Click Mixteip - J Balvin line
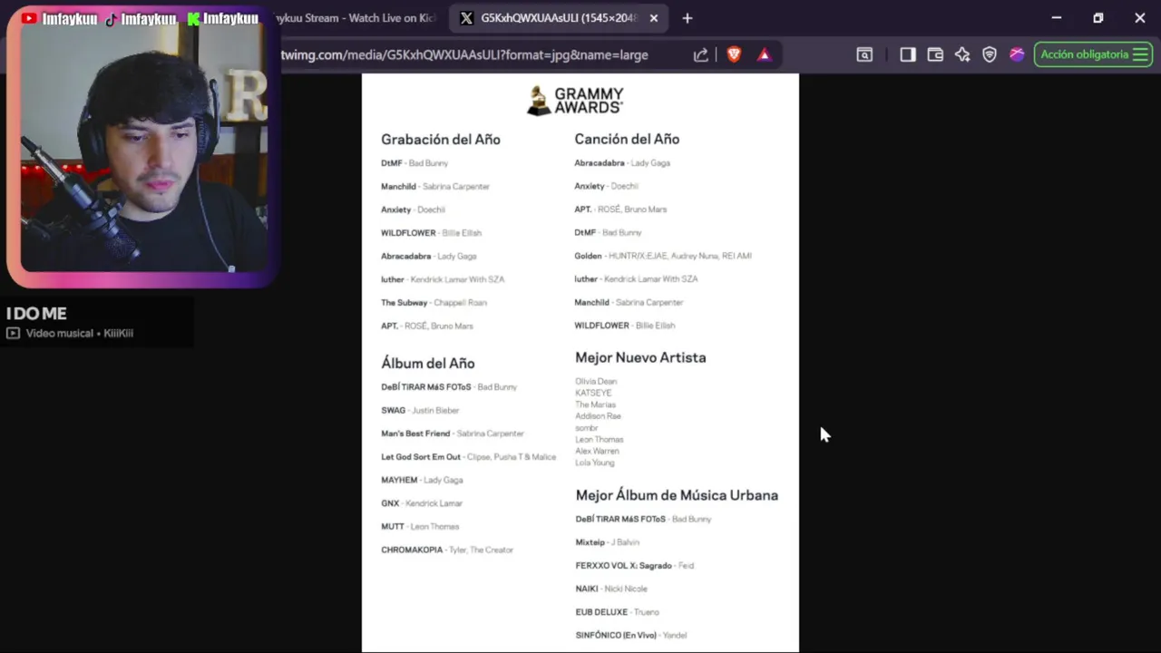 tap(607, 542)
